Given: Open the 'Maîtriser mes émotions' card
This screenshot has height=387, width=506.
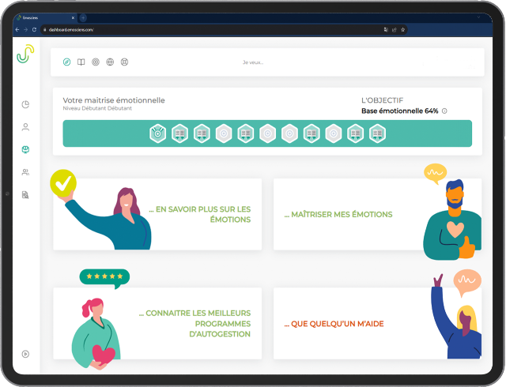Looking at the screenshot, I should (x=377, y=214).
